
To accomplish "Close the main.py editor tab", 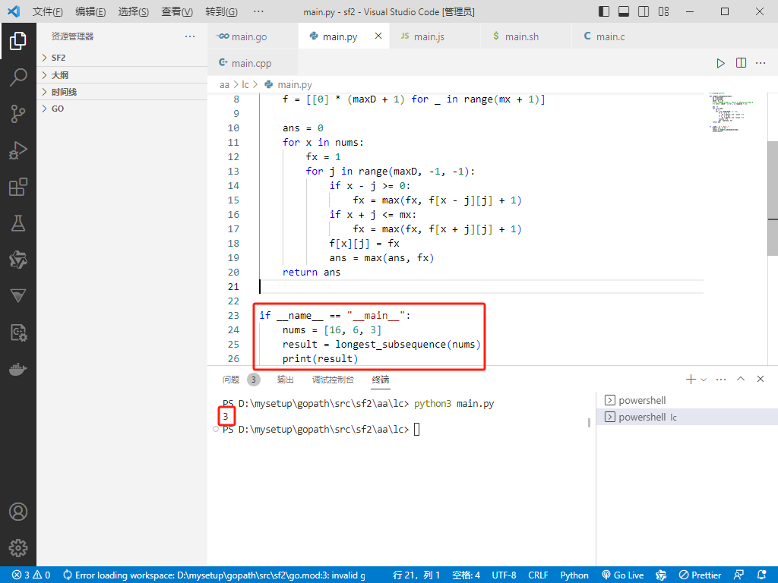I will (x=378, y=36).
